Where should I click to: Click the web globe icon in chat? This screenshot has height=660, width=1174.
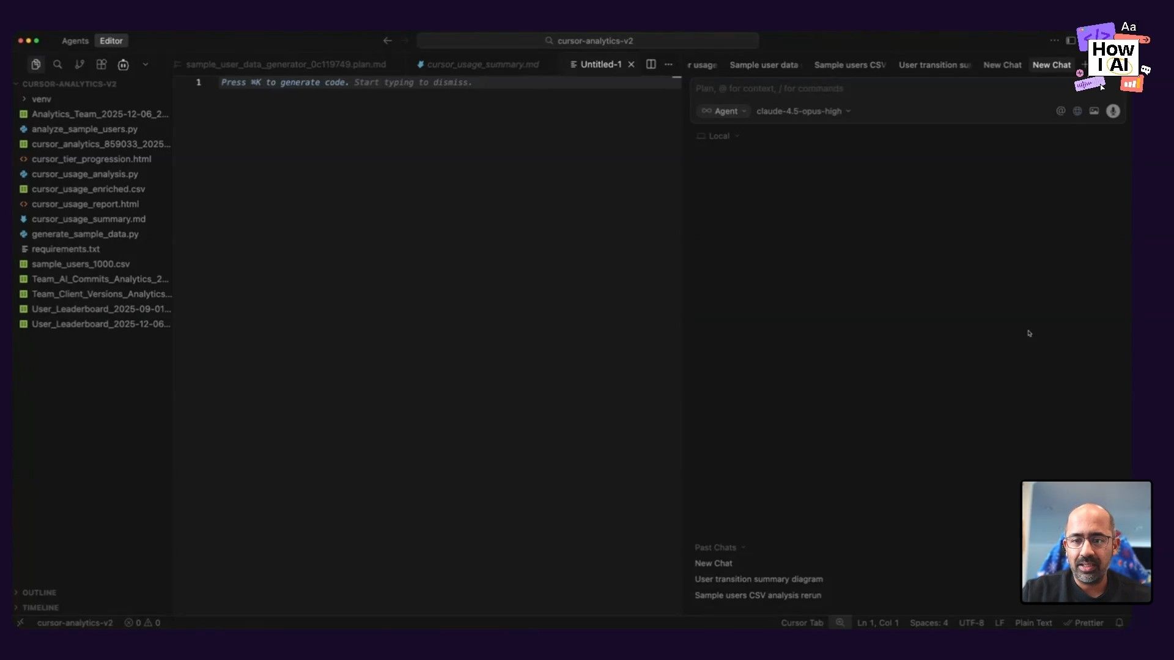1077,111
